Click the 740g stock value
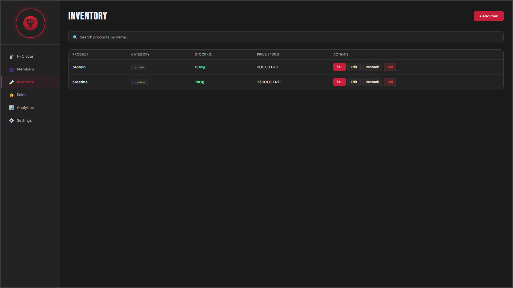The image size is (513, 288). 199,82
